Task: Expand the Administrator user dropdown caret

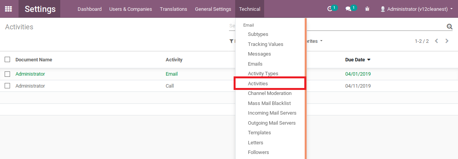Action: tap(451, 9)
